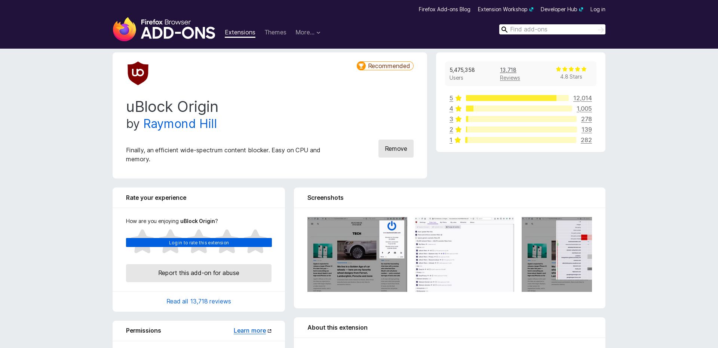
Task: Click the 5-star rating bar
Action: click(x=517, y=98)
